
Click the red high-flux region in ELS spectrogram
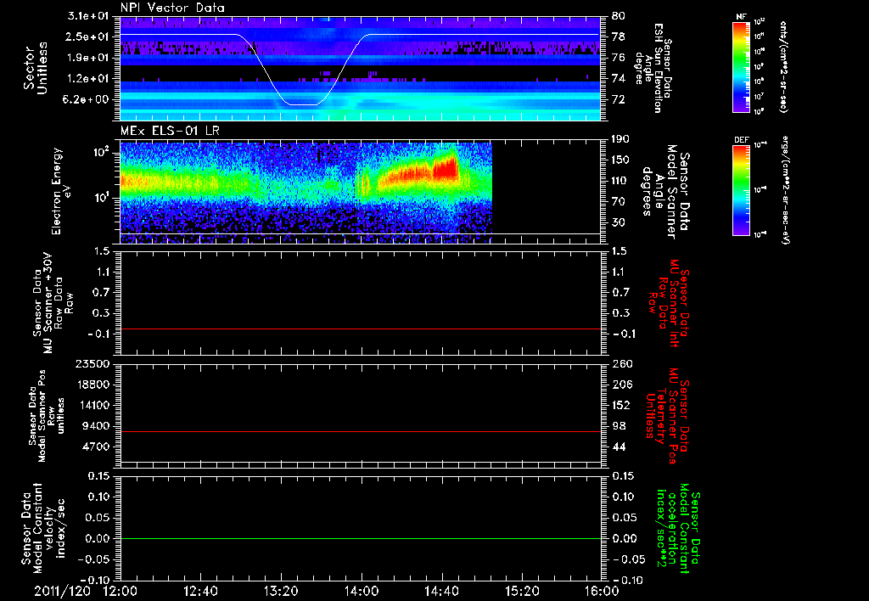446,168
